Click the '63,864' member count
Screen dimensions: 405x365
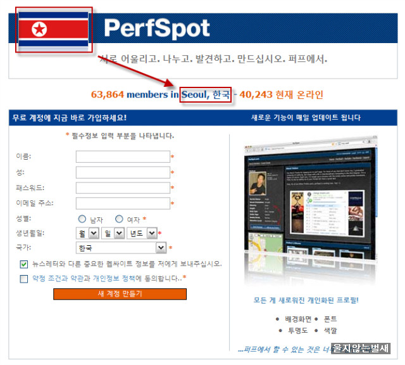pos(108,94)
